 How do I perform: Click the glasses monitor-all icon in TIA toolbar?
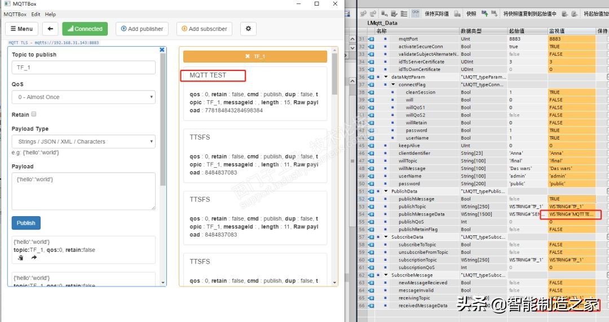click(415, 14)
